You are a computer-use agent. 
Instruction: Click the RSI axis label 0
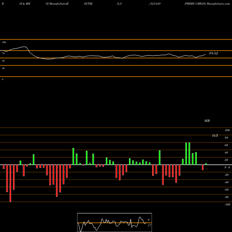point(2,79)
